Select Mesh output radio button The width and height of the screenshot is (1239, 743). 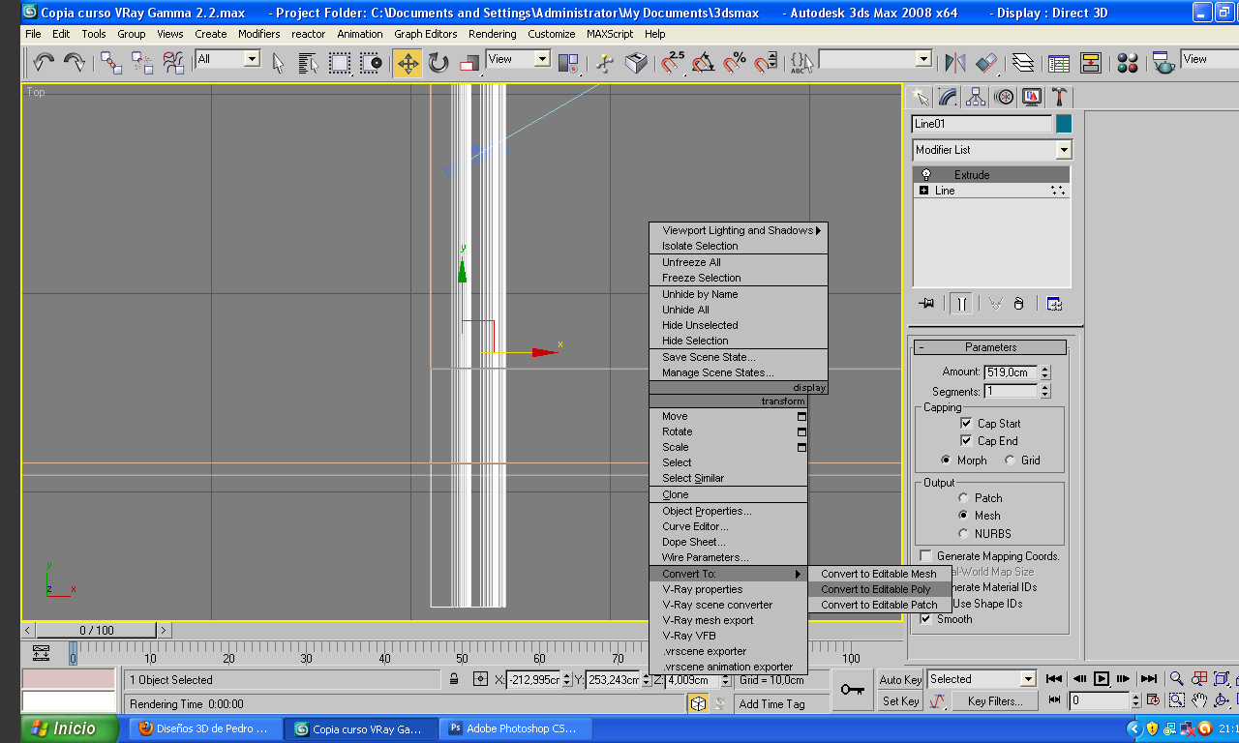[x=964, y=516]
